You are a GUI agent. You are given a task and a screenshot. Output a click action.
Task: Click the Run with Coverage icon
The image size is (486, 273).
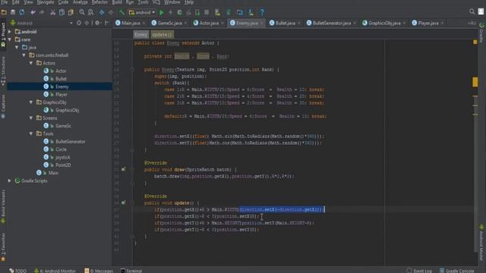point(179,12)
